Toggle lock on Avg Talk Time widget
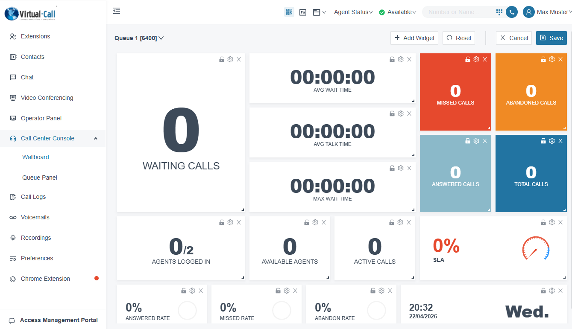572x329 pixels. pos(392,114)
